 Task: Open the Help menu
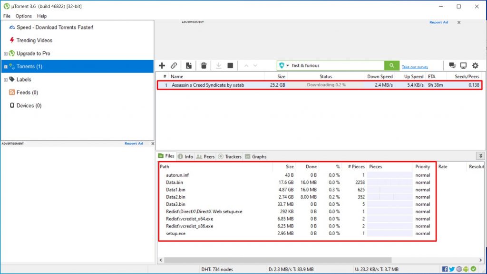[42, 16]
